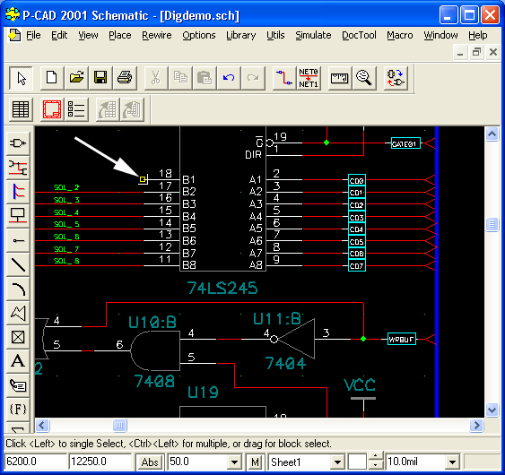Open the Window menu
Image resolution: width=505 pixels, height=475 pixels.
click(440, 35)
